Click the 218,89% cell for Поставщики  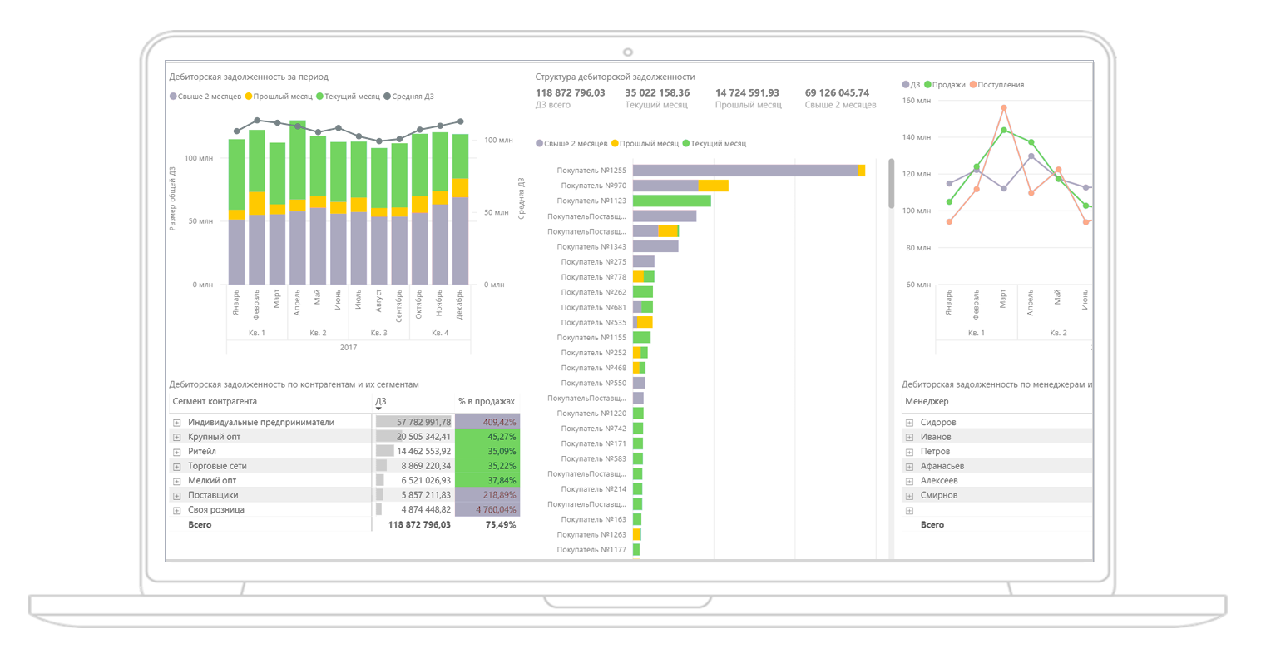[487, 495]
